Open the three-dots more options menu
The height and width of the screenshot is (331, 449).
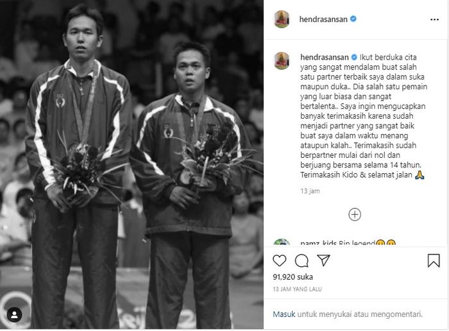pyautogui.click(x=434, y=19)
